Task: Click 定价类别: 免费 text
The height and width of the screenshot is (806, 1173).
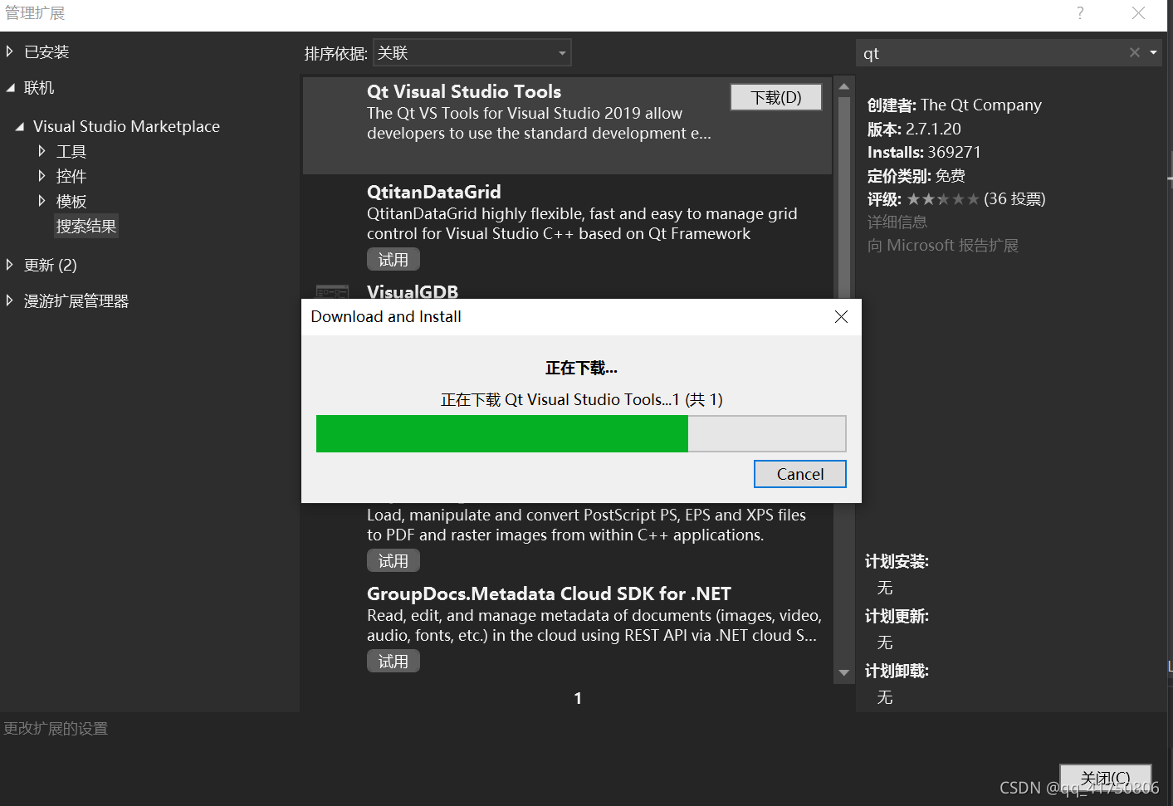Action: [916, 176]
